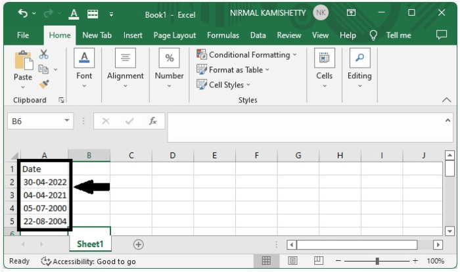Viewport: 460px width, 272px height.
Task: Open the Alignment group button
Action: [x=126, y=68]
